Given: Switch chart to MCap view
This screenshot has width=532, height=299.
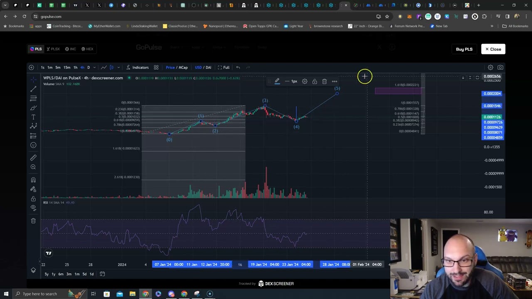Looking at the screenshot, I should click(x=183, y=67).
